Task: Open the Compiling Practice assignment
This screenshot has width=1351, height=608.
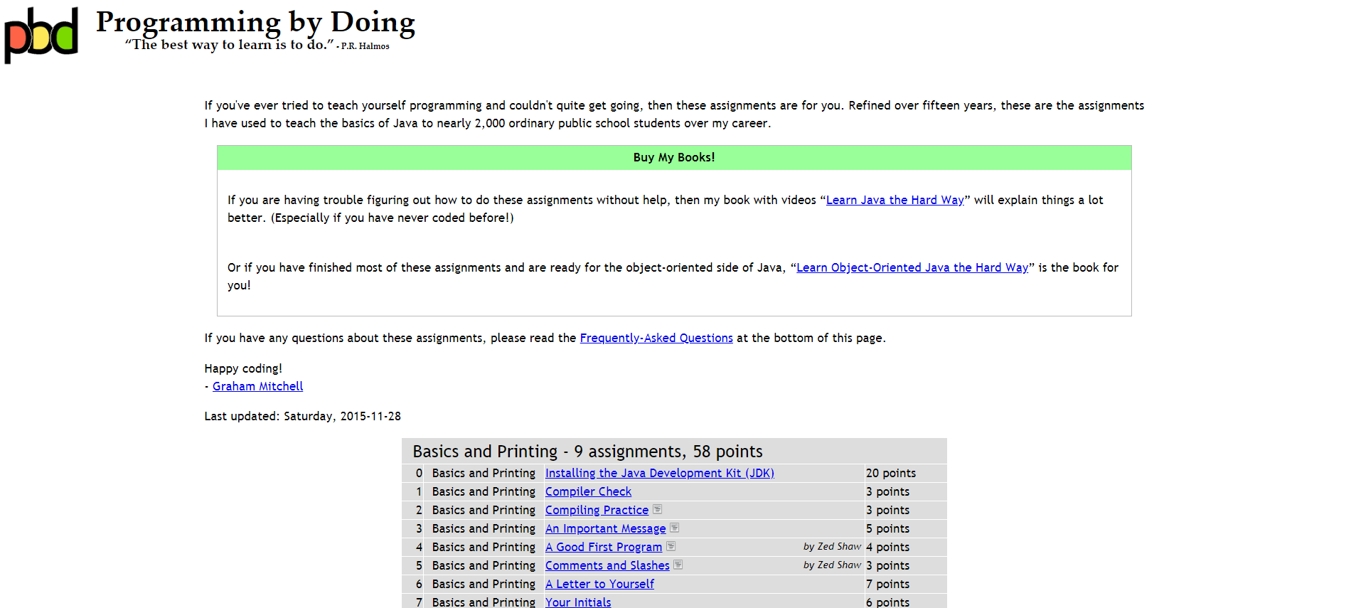Action: [x=597, y=510]
